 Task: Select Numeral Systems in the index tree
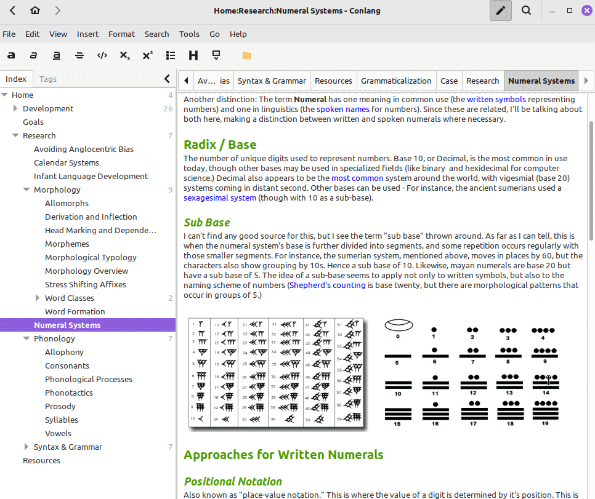(x=87, y=325)
